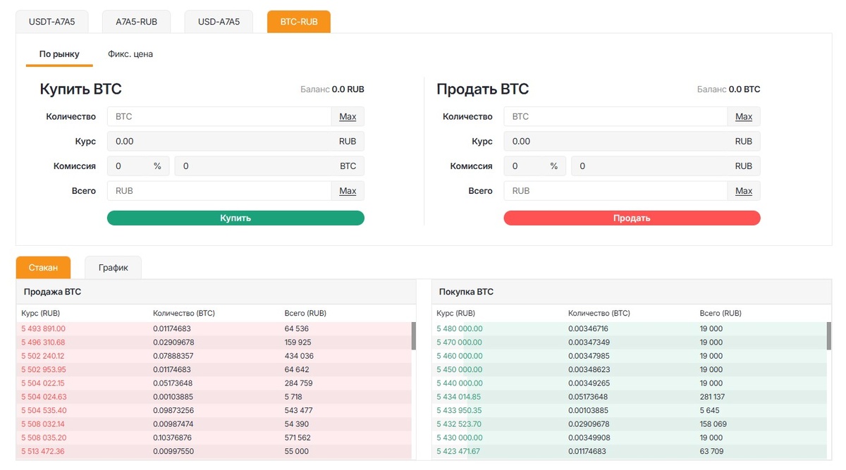Click 'Всего (RUB)' column header in buy book
The width and height of the screenshot is (846, 470).
pos(721,313)
